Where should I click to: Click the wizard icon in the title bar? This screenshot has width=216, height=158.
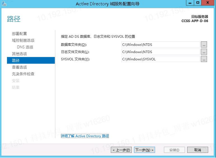[4, 4]
